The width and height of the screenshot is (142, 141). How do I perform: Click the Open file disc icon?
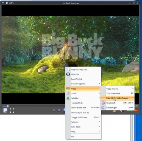point(68,74)
